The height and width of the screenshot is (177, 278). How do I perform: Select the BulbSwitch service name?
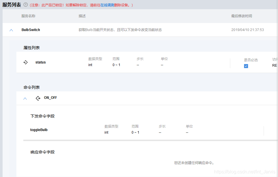click(31, 30)
